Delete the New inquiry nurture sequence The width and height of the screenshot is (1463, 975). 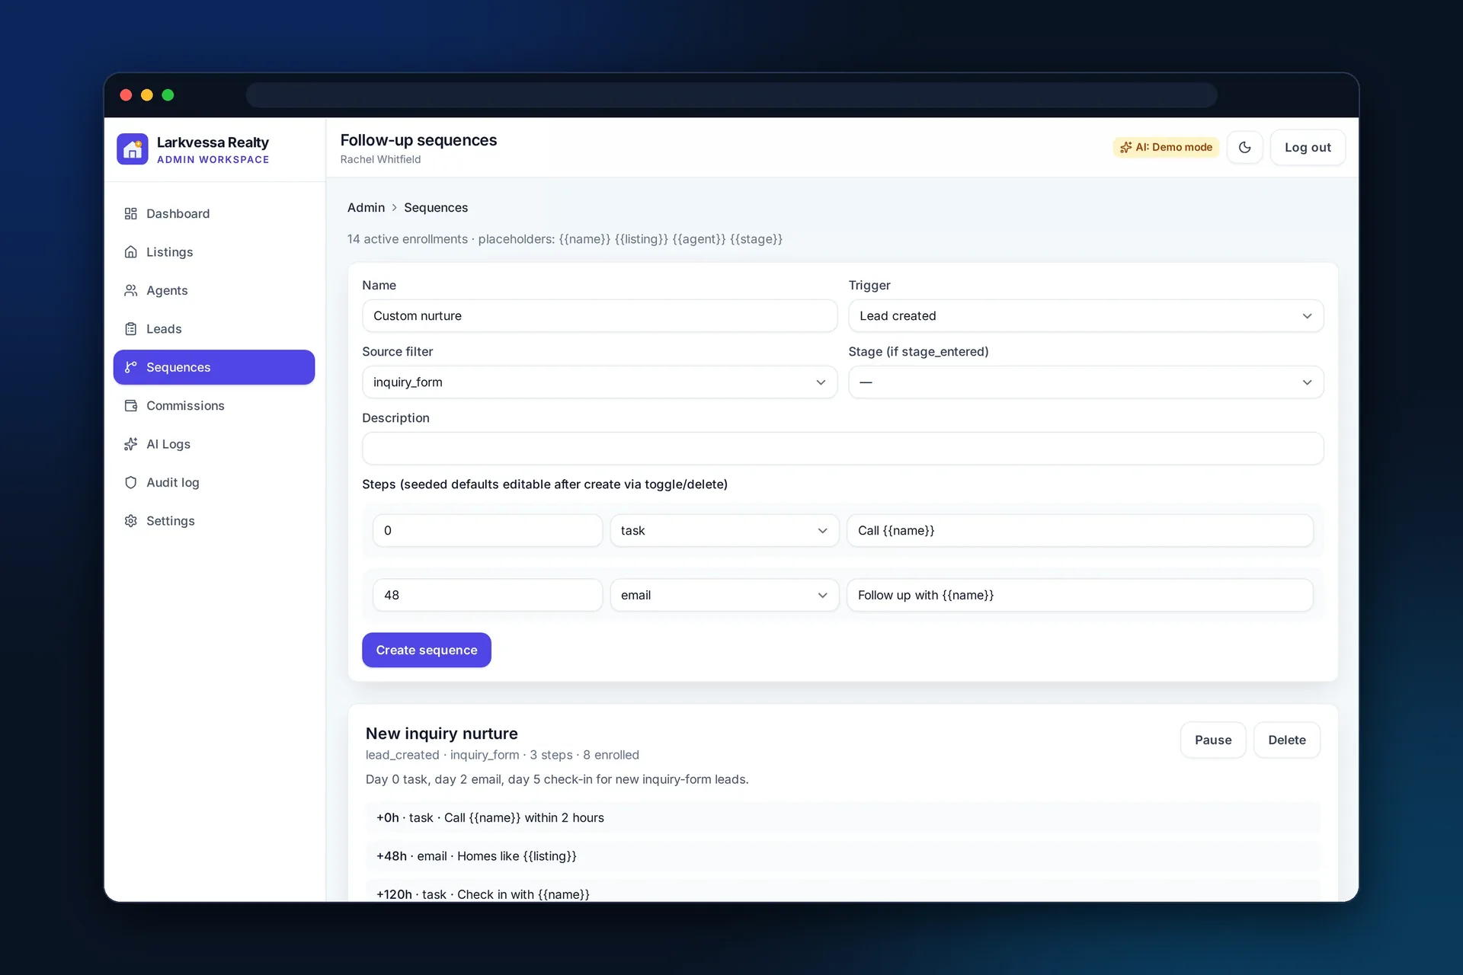[x=1287, y=740]
